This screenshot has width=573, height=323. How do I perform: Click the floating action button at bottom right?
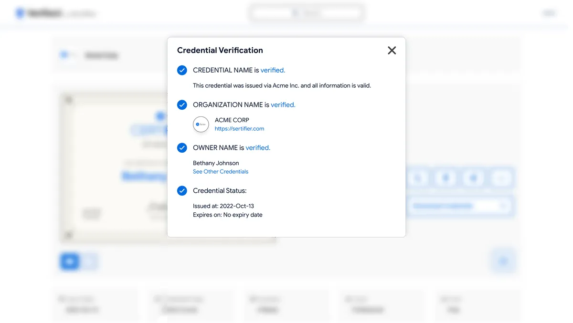(x=503, y=261)
